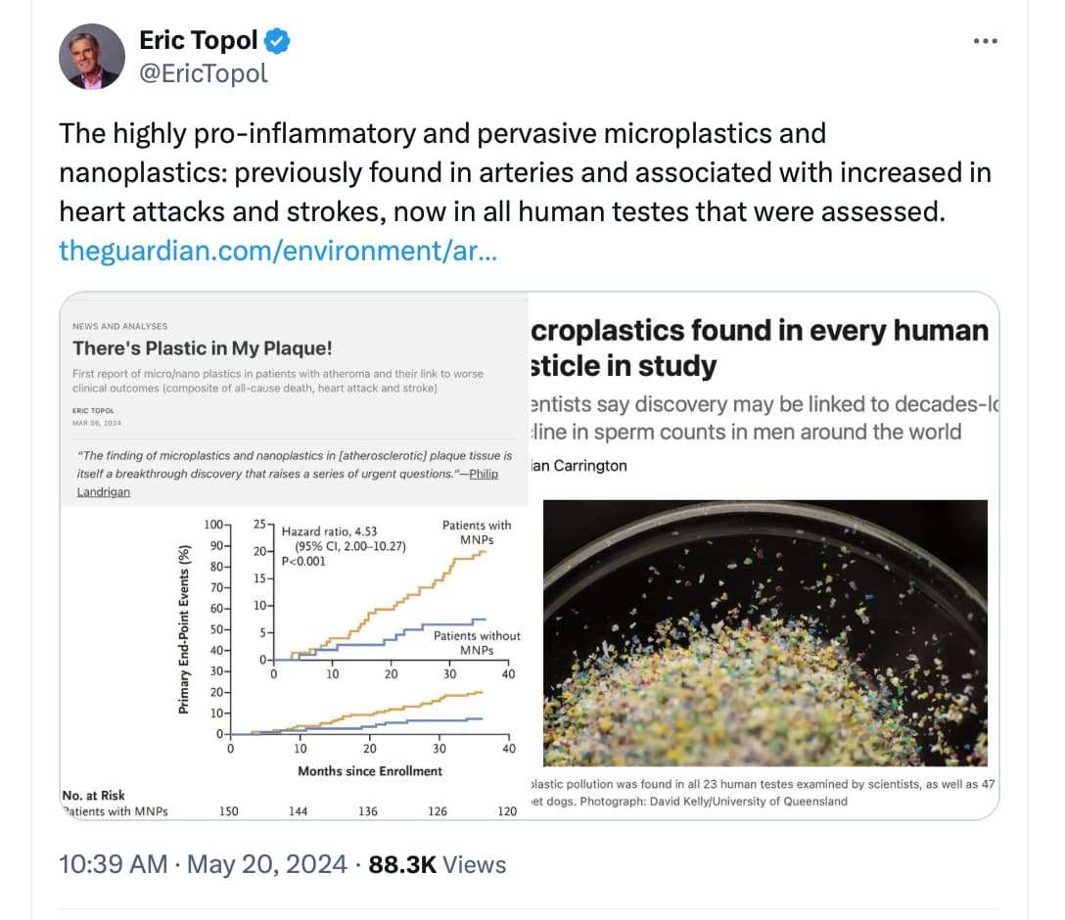
Task: Click the 'Patients without MNPs' blue curve label
Action: 477,643
